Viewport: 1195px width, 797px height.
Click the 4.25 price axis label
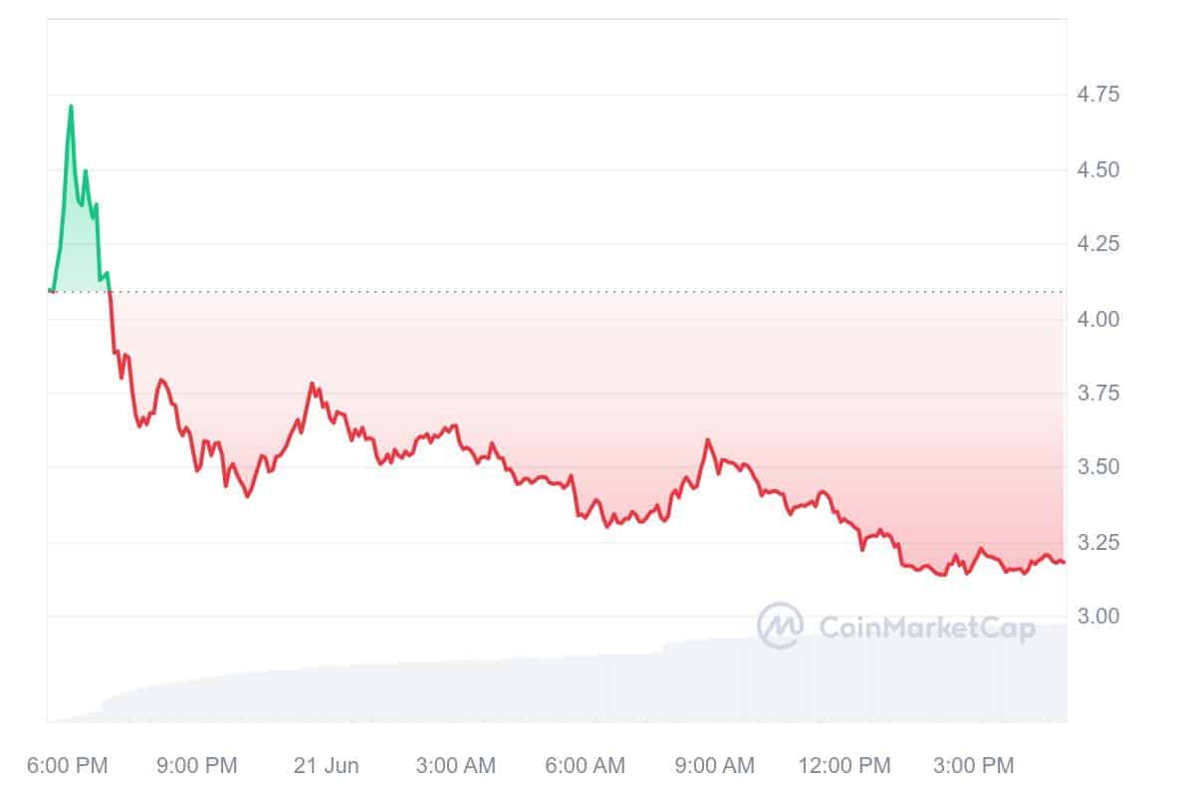click(1096, 244)
